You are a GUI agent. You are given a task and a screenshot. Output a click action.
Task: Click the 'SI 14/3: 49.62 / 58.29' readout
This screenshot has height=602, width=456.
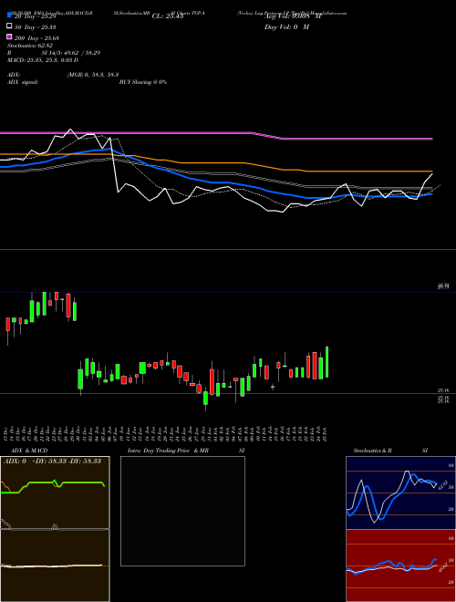tap(70, 53)
